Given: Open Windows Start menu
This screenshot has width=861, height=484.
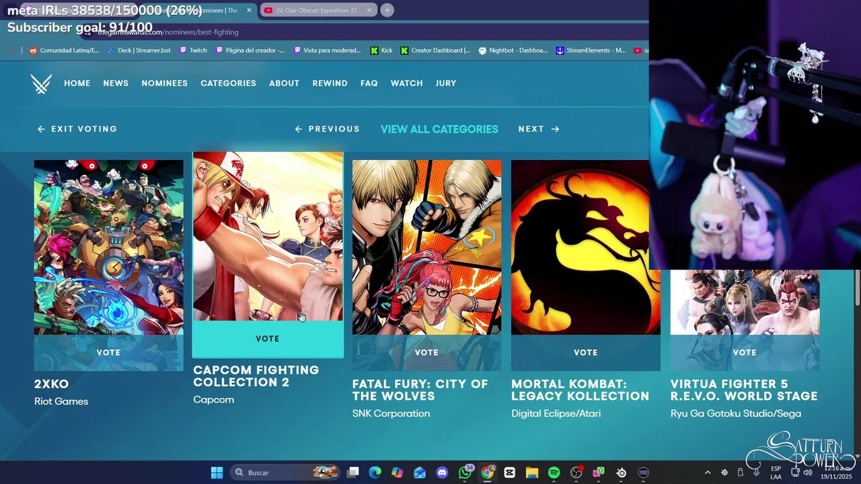Looking at the screenshot, I should [217, 473].
